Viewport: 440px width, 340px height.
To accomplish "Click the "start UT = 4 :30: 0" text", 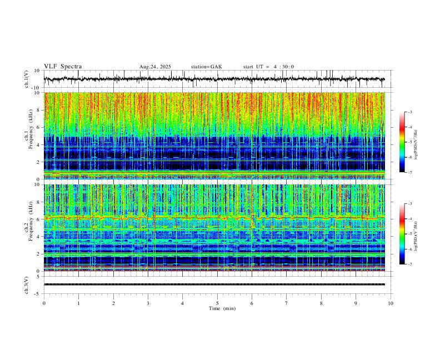I will pos(268,67).
